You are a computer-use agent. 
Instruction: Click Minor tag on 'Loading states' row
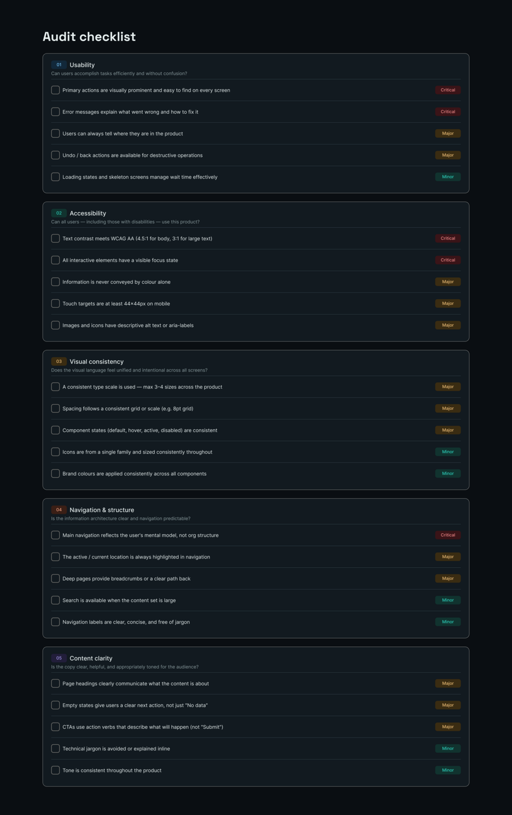(448, 177)
